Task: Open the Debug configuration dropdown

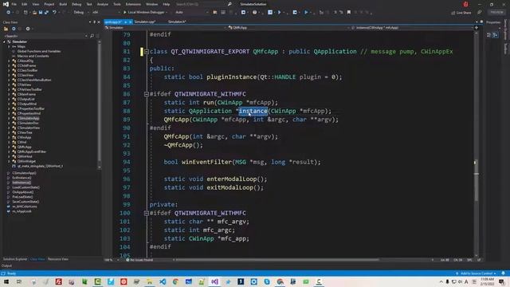Action: tap(80, 13)
